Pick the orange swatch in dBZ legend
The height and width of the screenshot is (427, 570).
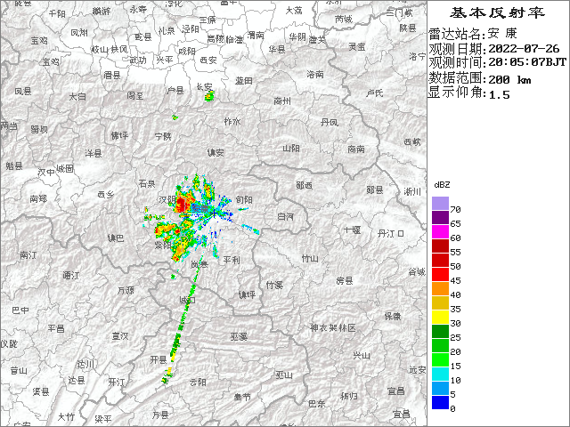tap(439, 288)
